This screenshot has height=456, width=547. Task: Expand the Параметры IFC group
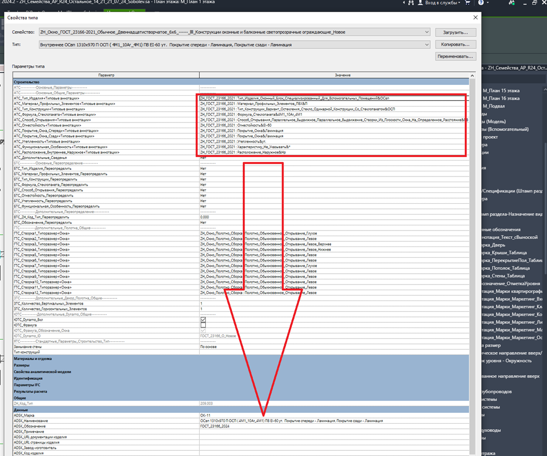coord(241,385)
